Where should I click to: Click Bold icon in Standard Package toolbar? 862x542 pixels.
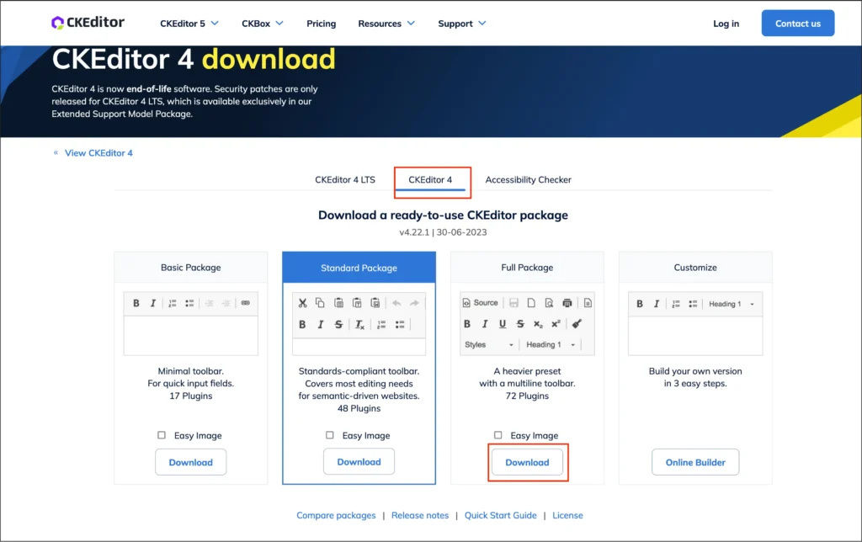point(302,324)
